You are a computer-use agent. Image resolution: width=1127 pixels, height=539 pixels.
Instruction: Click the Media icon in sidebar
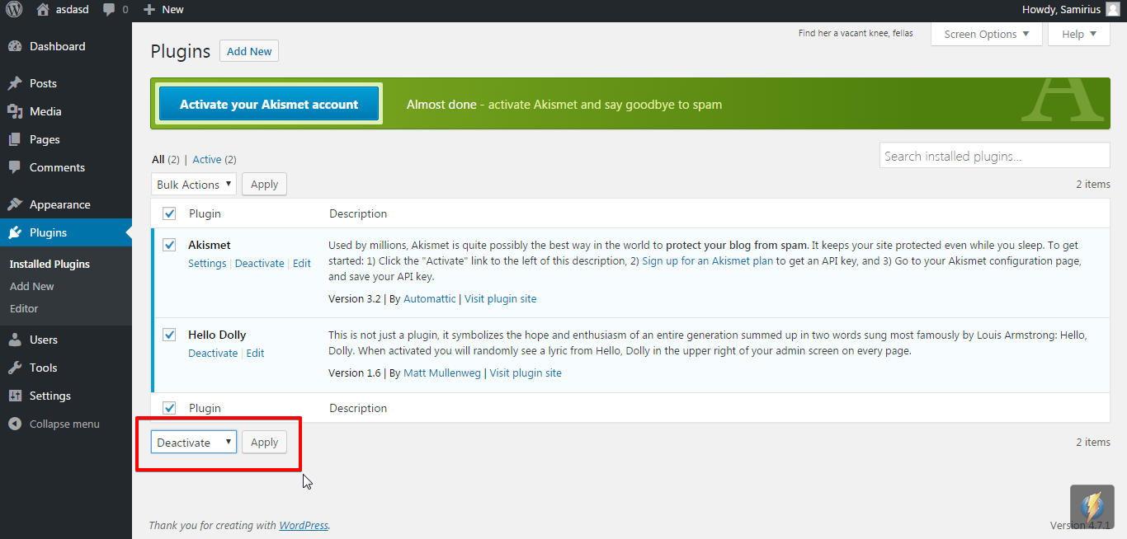(15, 111)
